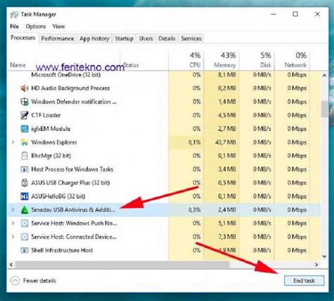Image resolution: width=334 pixels, height=301 pixels.
Task: Click the horizontal scrollbar right arrow
Action: pyautogui.click(x=316, y=264)
